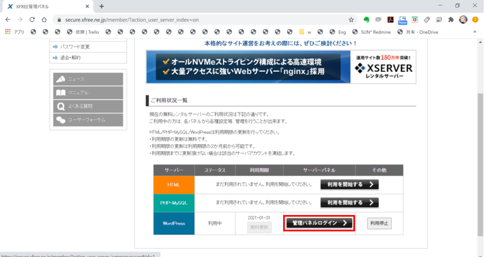Open the Evernote extension icon
The image size is (484, 257).
pos(366,20)
